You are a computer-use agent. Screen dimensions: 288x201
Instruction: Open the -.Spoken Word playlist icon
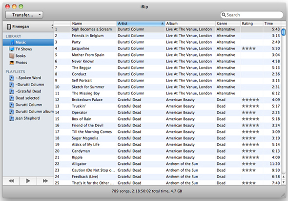point(12,78)
